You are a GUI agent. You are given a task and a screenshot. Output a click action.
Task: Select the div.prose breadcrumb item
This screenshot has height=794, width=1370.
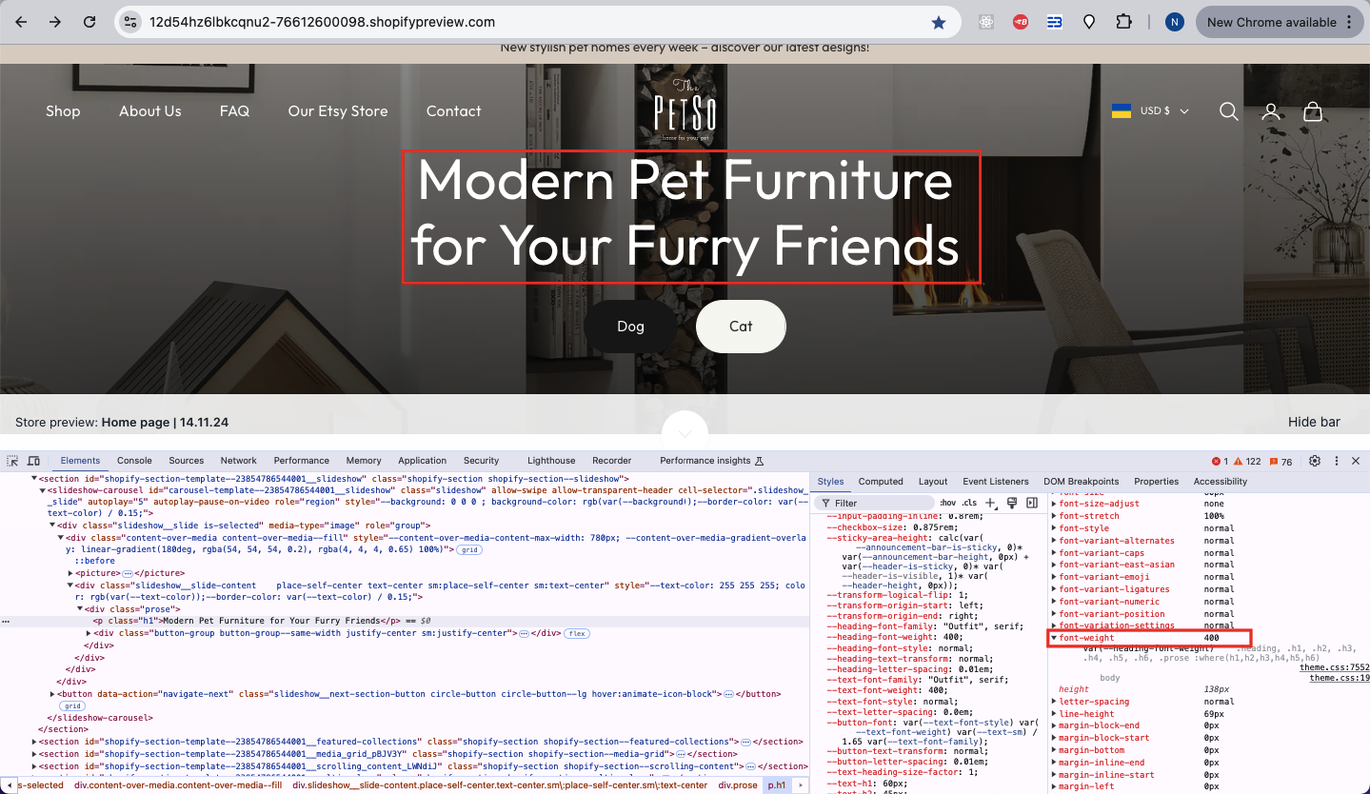point(739,785)
